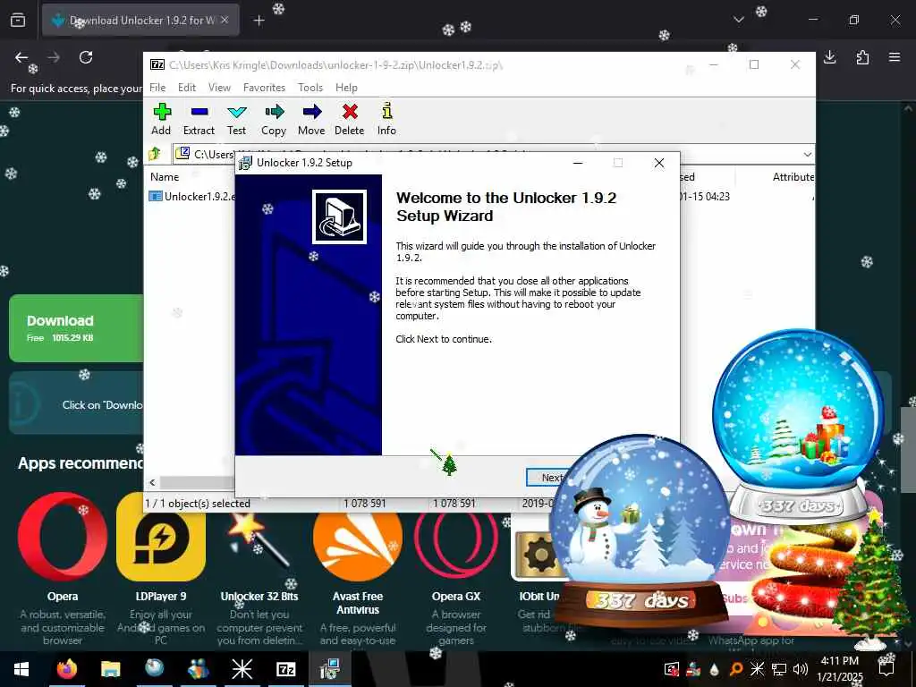916x687 pixels.
Task: Click the volume speaker tray icon
Action: [x=801, y=669]
